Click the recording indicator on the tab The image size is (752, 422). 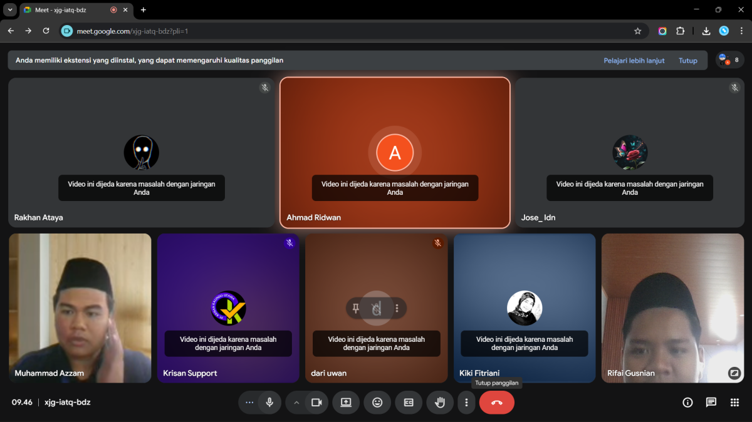[x=113, y=10]
